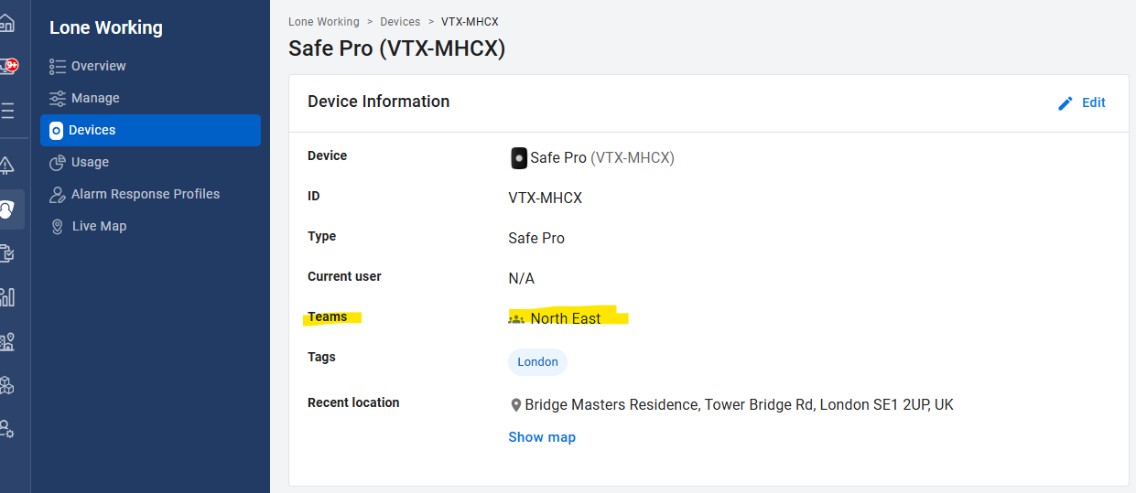This screenshot has width=1136, height=493.
Task: Select Devices sidebar item
Action: (92, 130)
